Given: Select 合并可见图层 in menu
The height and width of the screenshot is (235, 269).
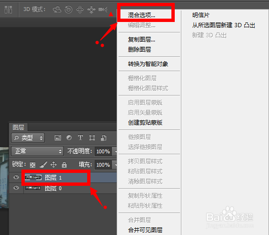Looking at the screenshot, I should (x=145, y=230).
